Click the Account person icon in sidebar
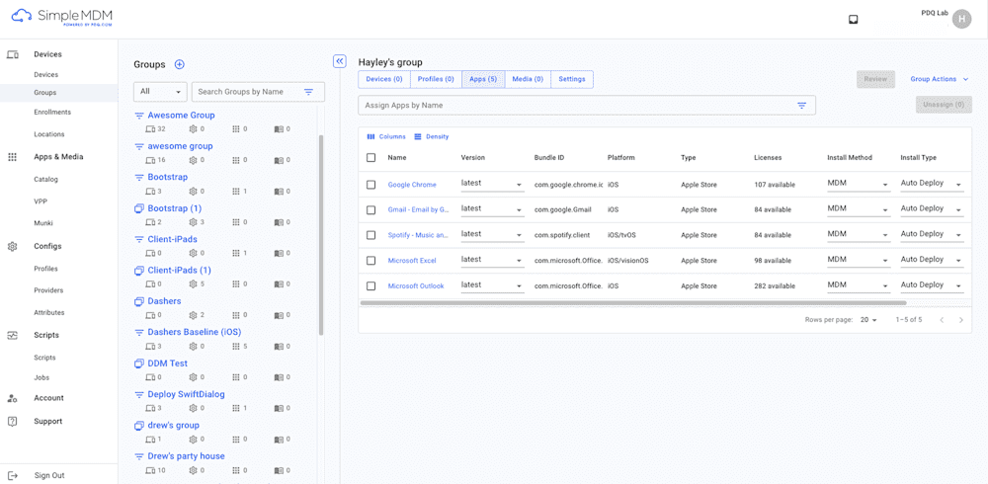Viewport: 988px width, 484px height. tap(12, 398)
